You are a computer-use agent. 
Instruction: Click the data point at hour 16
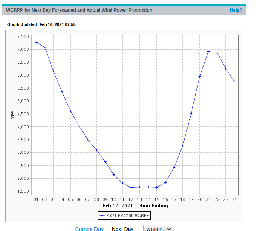click(x=165, y=182)
